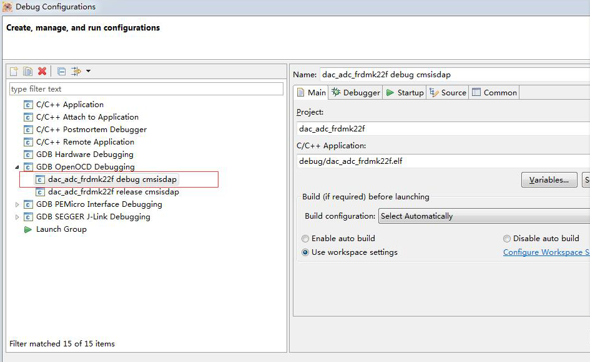Viewport: 590px width, 362px height.
Task: Switch to the Debugger tab
Action: pos(356,92)
